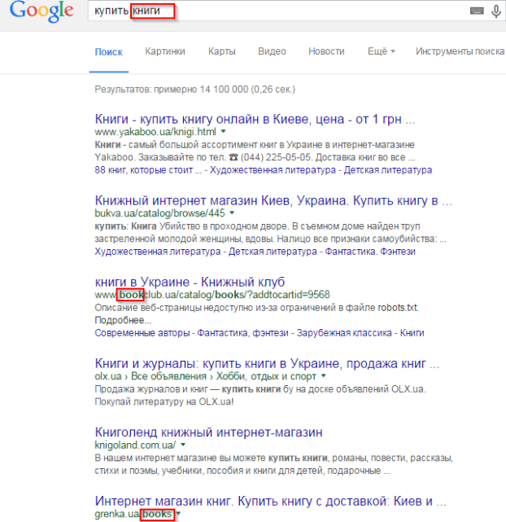Image resolution: width=506 pixels, height=522 pixels.
Task: Open the bukva sitelink 'Художественная литература'
Action: [158, 252]
